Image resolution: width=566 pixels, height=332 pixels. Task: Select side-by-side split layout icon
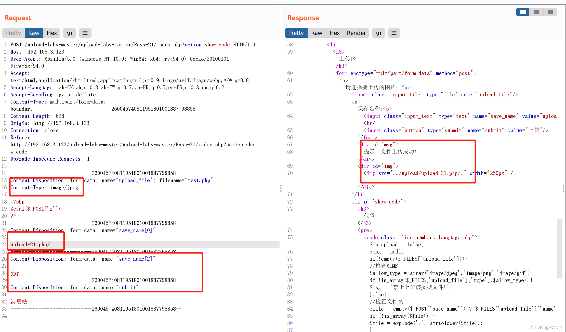coord(523,12)
